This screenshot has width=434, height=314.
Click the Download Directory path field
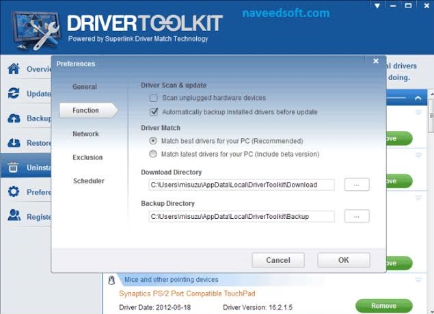[241, 185]
